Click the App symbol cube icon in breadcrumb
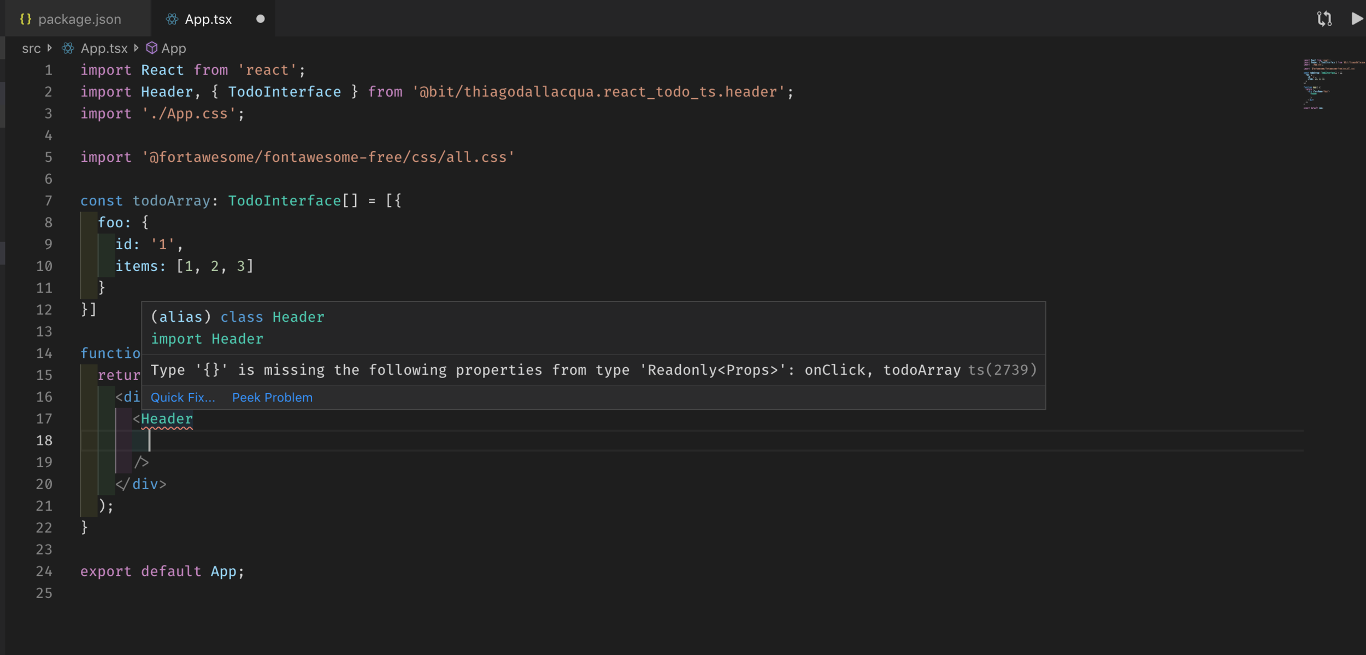 click(152, 48)
